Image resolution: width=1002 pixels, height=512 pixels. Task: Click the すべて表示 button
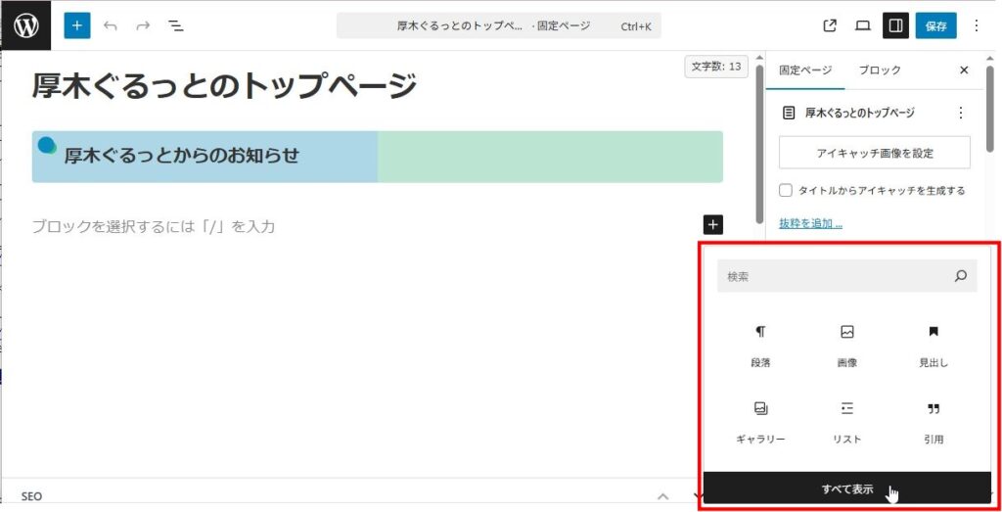coord(847,489)
